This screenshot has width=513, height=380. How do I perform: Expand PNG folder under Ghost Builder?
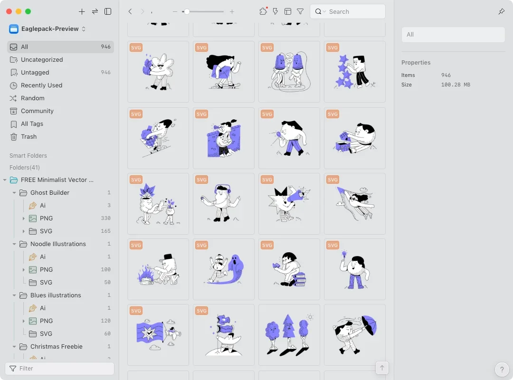(24, 218)
